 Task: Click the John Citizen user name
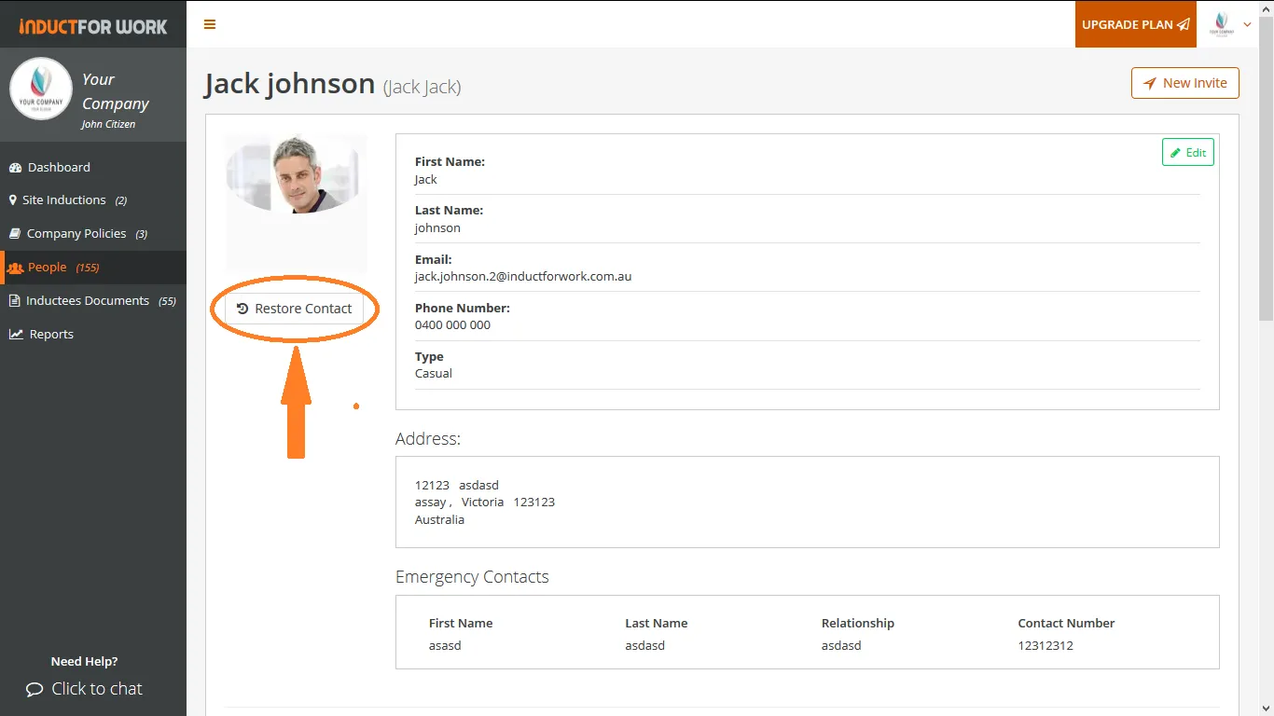point(108,124)
